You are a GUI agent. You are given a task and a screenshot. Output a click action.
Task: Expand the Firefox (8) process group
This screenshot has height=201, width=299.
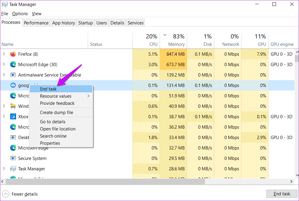(x=4, y=54)
